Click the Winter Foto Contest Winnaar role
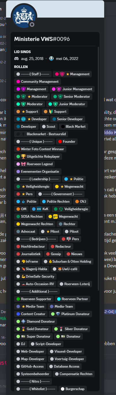 click(x=40, y=149)
